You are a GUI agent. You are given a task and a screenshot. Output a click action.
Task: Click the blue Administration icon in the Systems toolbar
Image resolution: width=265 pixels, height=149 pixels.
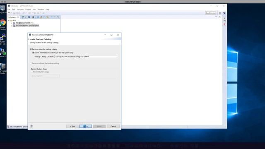29,17
